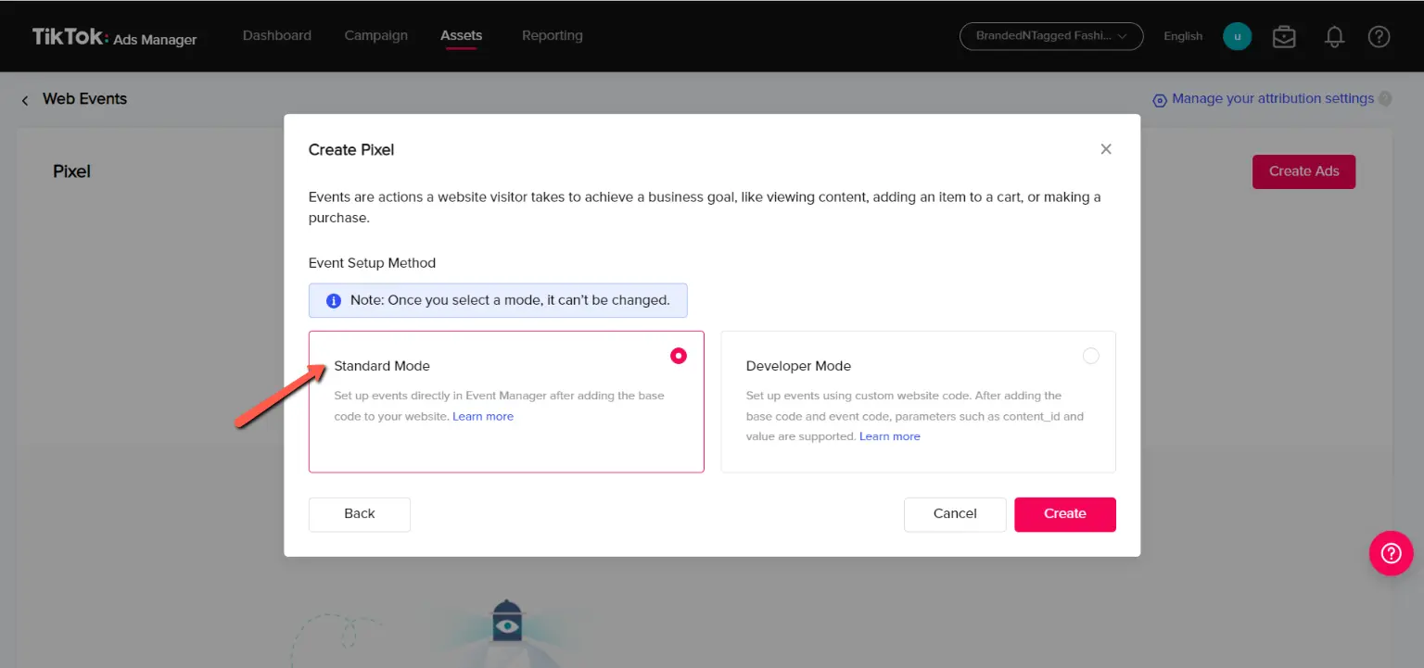
Task: Click Cancel in the Create Pixel dialog
Action: click(954, 514)
